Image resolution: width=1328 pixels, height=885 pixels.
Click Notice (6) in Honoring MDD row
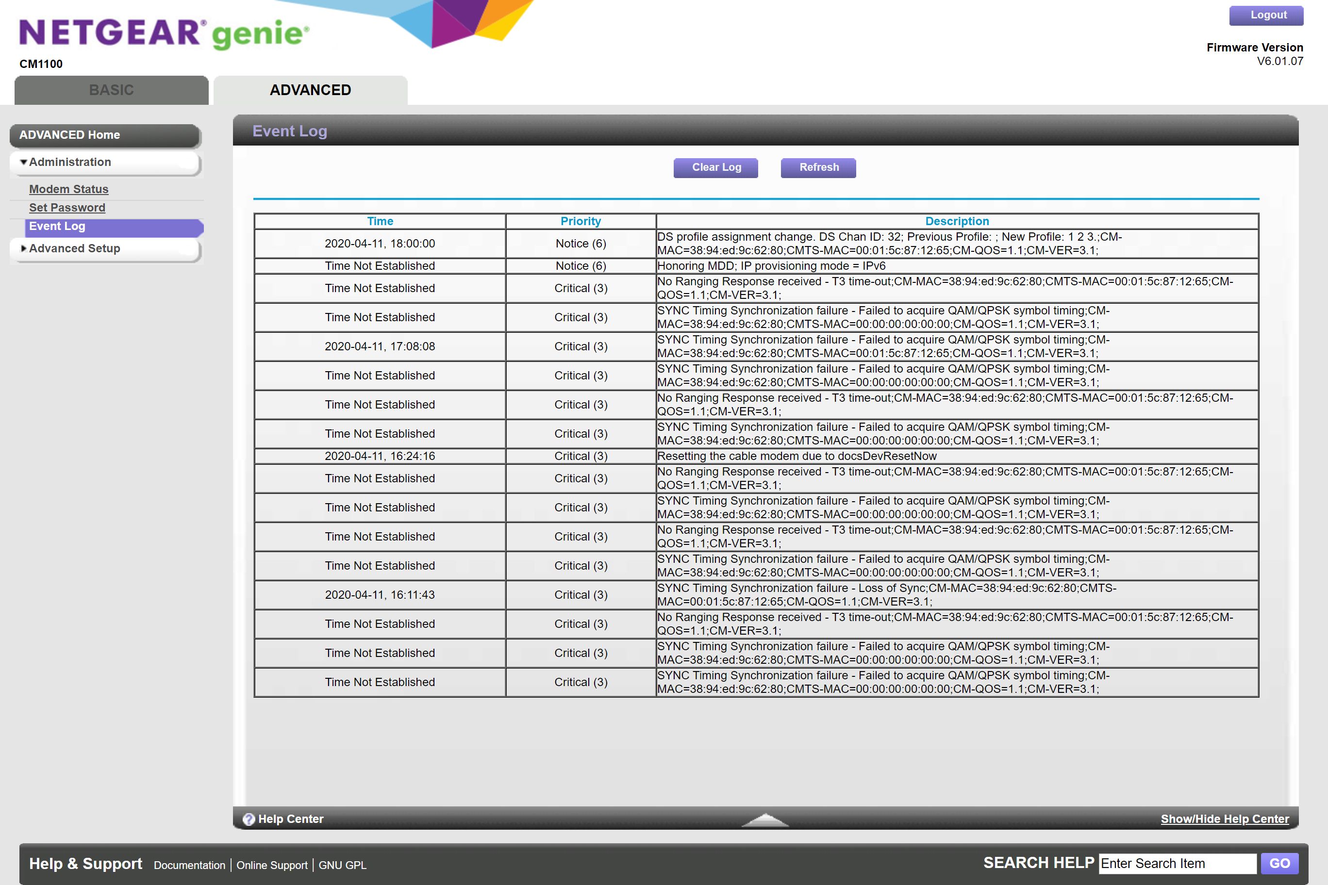(581, 266)
